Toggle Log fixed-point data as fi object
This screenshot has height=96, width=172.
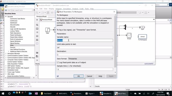[x=58, y=62]
